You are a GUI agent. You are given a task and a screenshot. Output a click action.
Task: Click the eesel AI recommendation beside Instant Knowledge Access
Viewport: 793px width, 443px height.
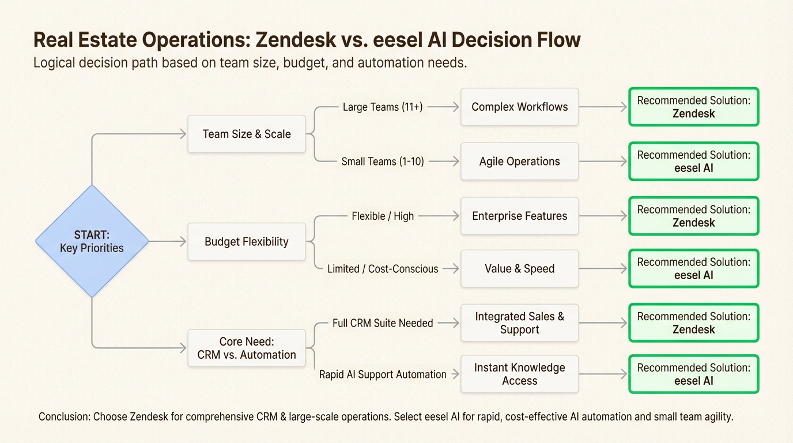click(693, 374)
